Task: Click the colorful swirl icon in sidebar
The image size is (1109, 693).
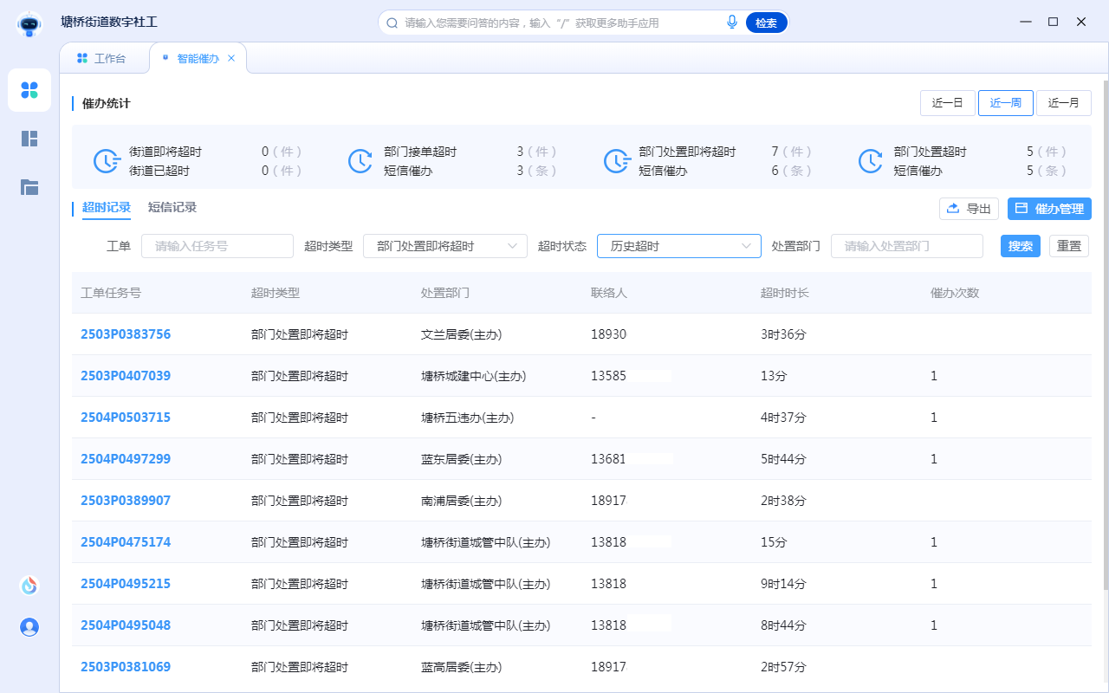Action: point(29,586)
